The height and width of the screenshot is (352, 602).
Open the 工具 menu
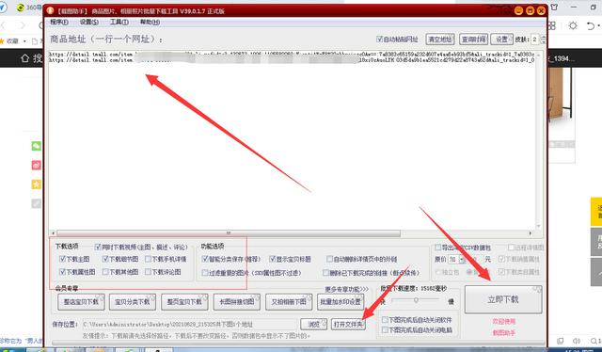pos(119,22)
